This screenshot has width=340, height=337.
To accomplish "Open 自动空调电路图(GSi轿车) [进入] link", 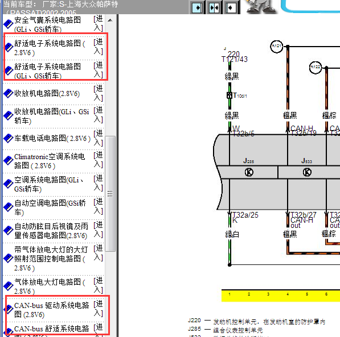I will 98,206.
